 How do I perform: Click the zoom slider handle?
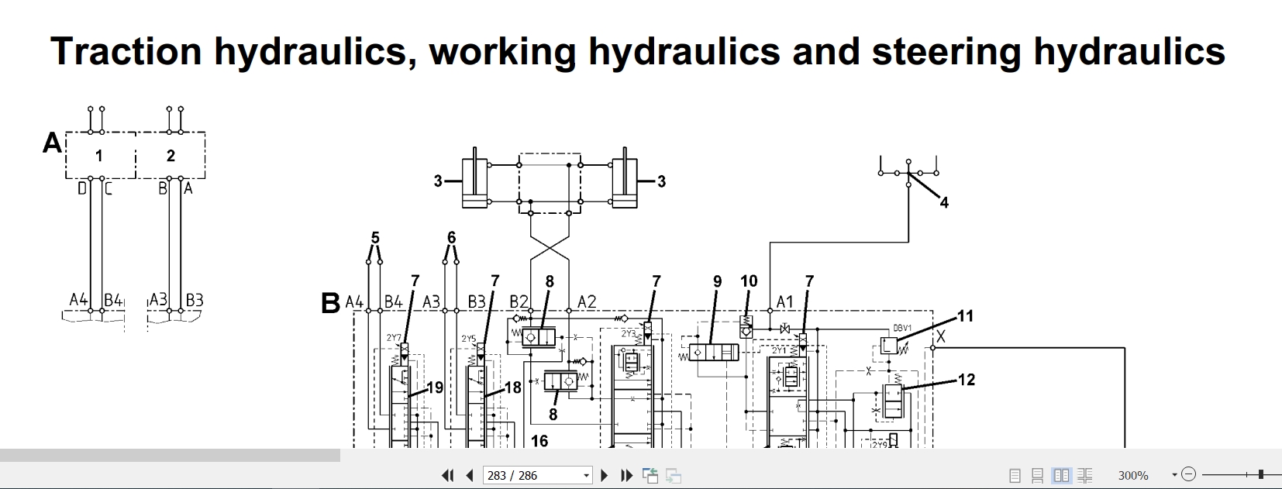(x=1261, y=474)
